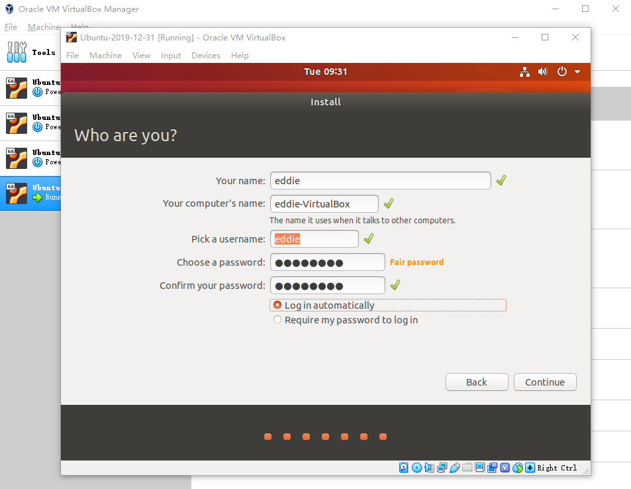631x489 pixels.
Task: Open the network adapters status icon
Action: tap(442, 467)
